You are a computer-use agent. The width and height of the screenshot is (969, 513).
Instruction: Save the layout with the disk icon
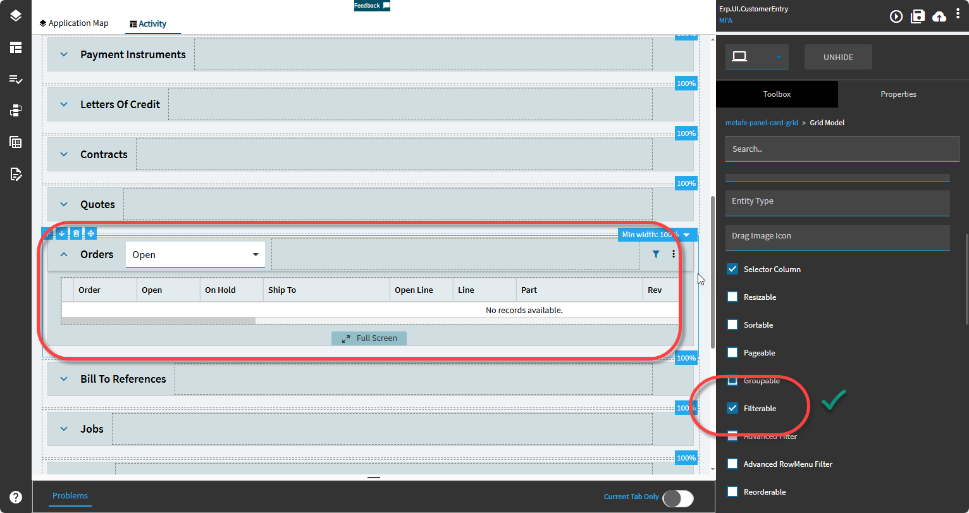(918, 16)
